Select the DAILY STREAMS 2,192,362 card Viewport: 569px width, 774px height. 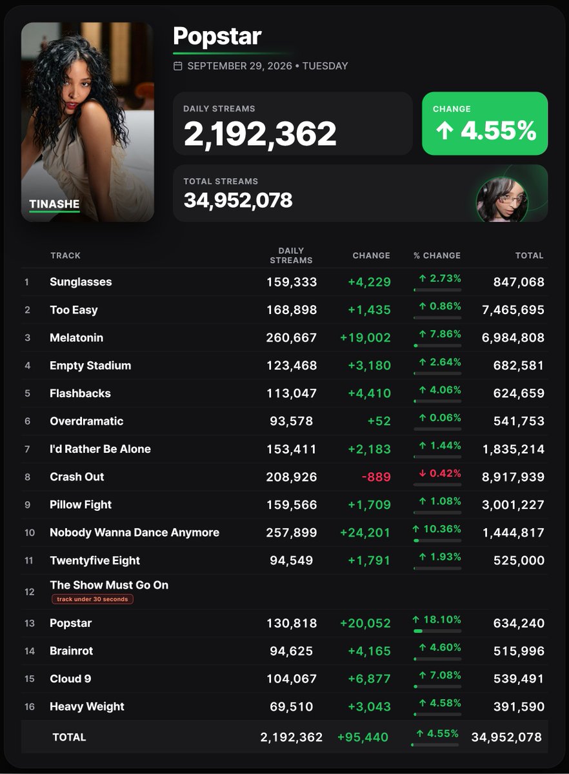[x=292, y=123]
